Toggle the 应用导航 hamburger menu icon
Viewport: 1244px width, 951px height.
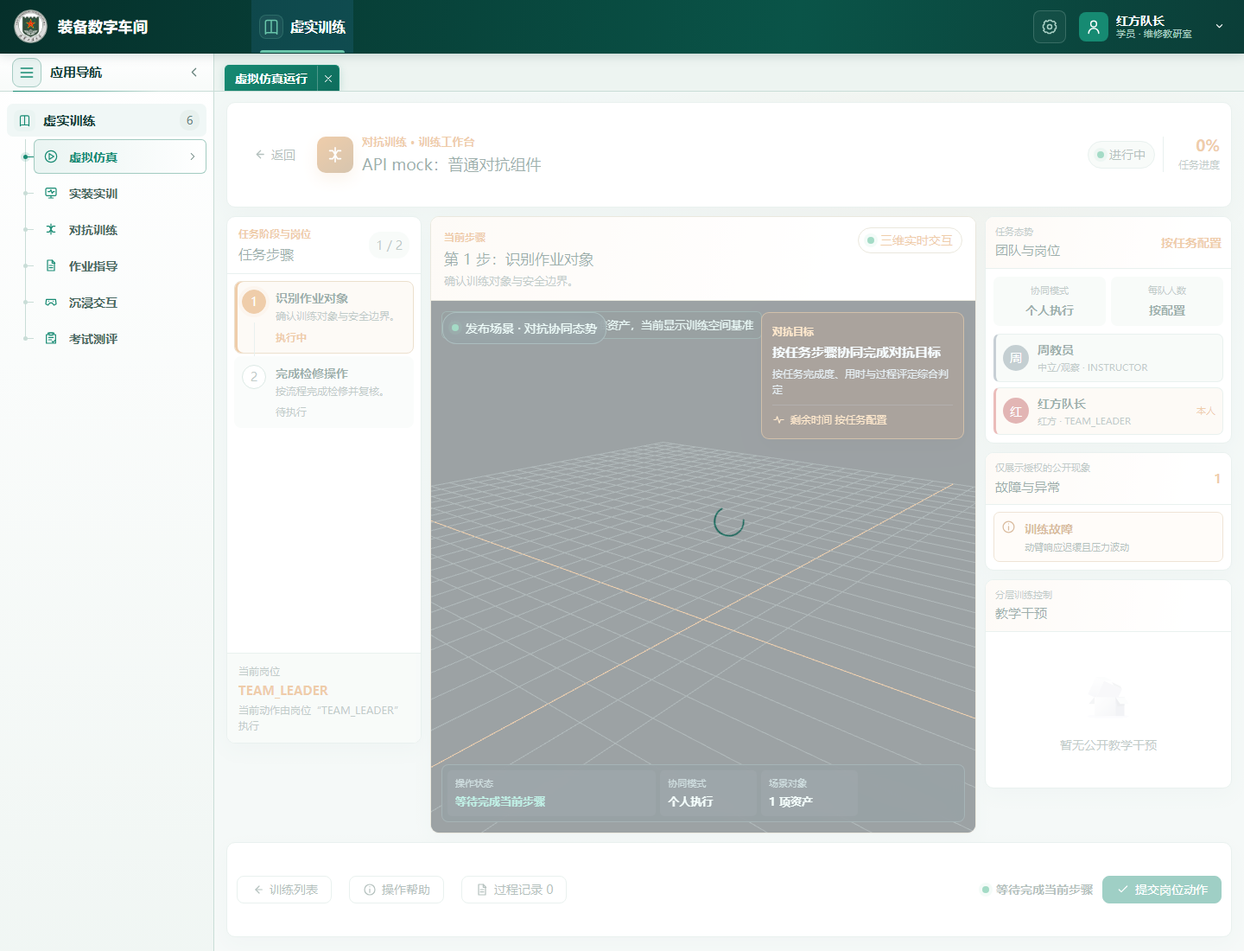click(27, 73)
